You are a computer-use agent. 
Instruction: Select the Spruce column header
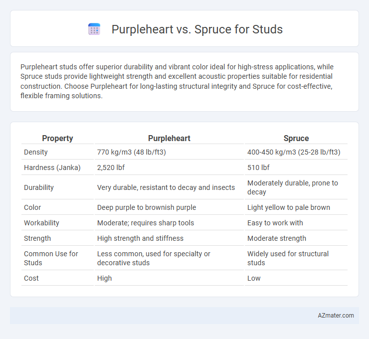pos(296,138)
